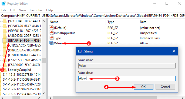Click the 'Unspecified' data cell
Image resolution: width=185 pixels, height=99 pixels.
tap(148, 33)
